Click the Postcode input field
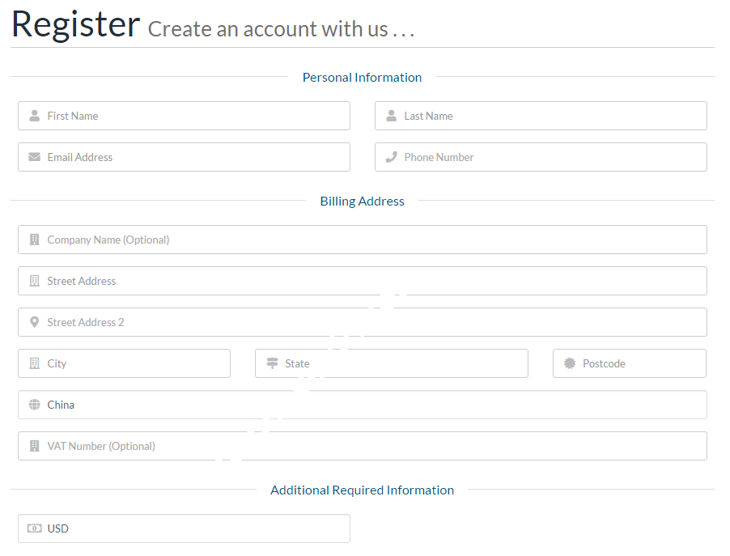Image resolution: width=730 pixels, height=556 pixels. [639, 363]
